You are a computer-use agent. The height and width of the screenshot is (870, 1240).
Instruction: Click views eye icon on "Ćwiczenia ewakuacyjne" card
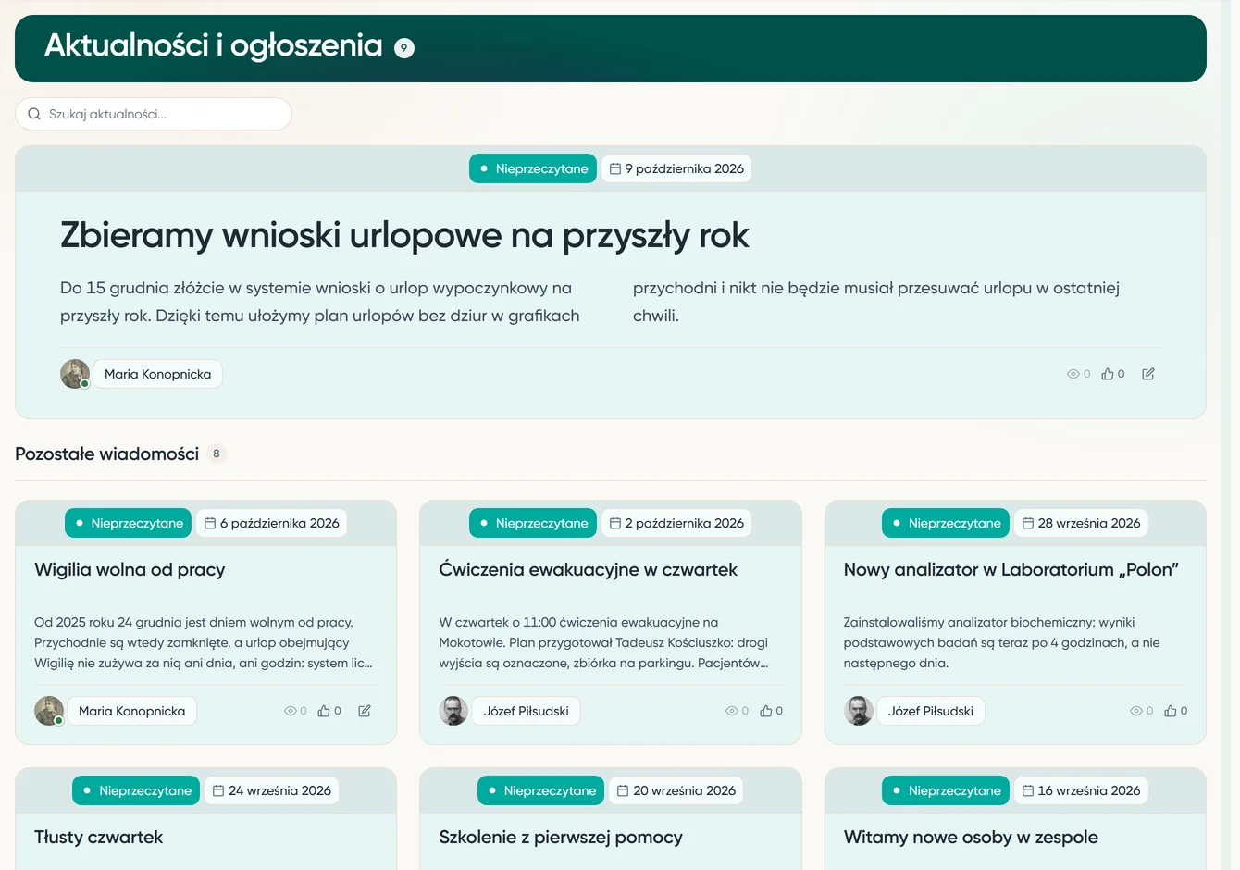[x=732, y=711]
